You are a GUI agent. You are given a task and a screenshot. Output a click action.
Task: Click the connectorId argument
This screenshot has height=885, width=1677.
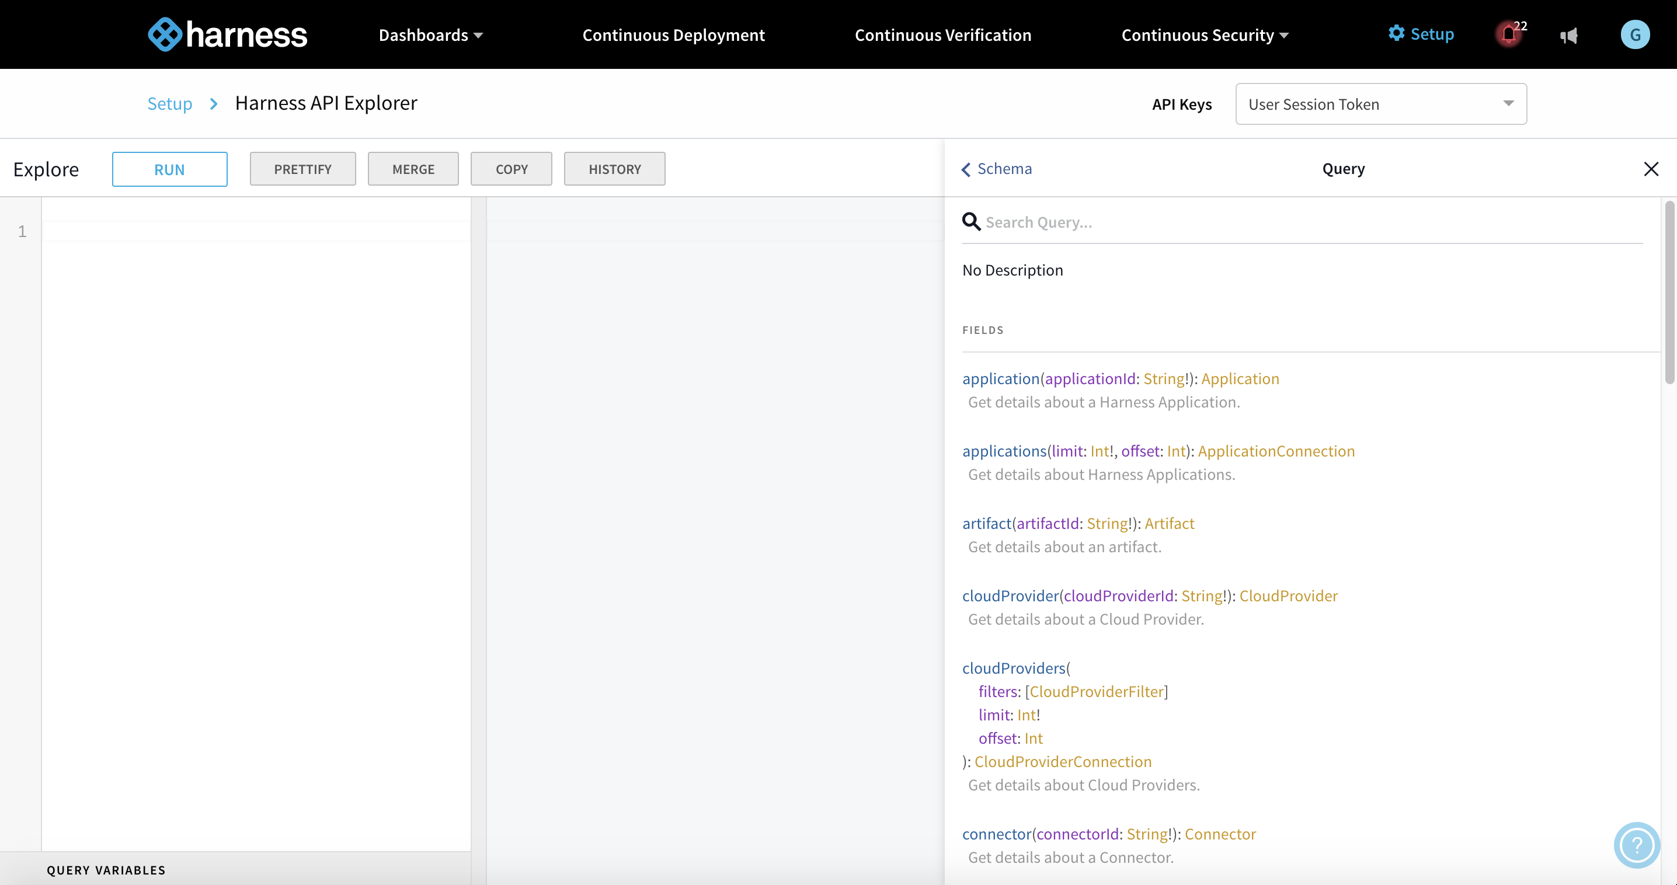click(1077, 834)
